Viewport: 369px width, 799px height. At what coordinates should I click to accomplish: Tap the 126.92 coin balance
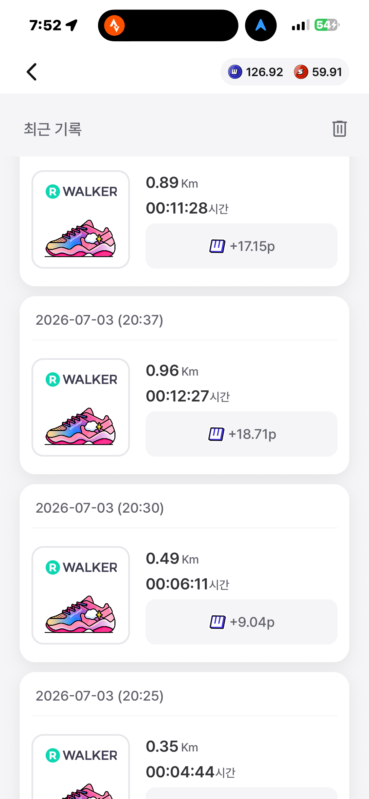click(264, 72)
